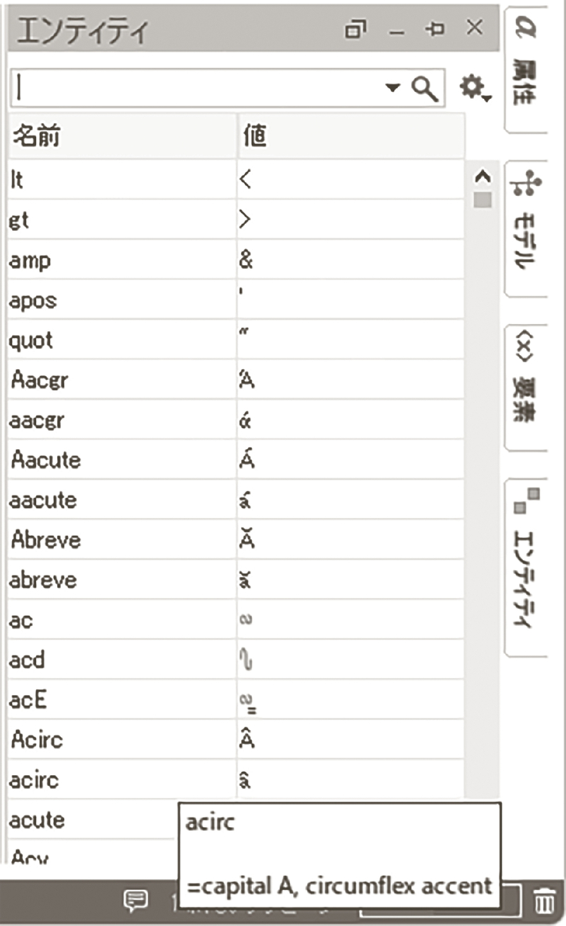Click the search magnifier icon
Viewport: 566px width, 926px height.
click(424, 88)
